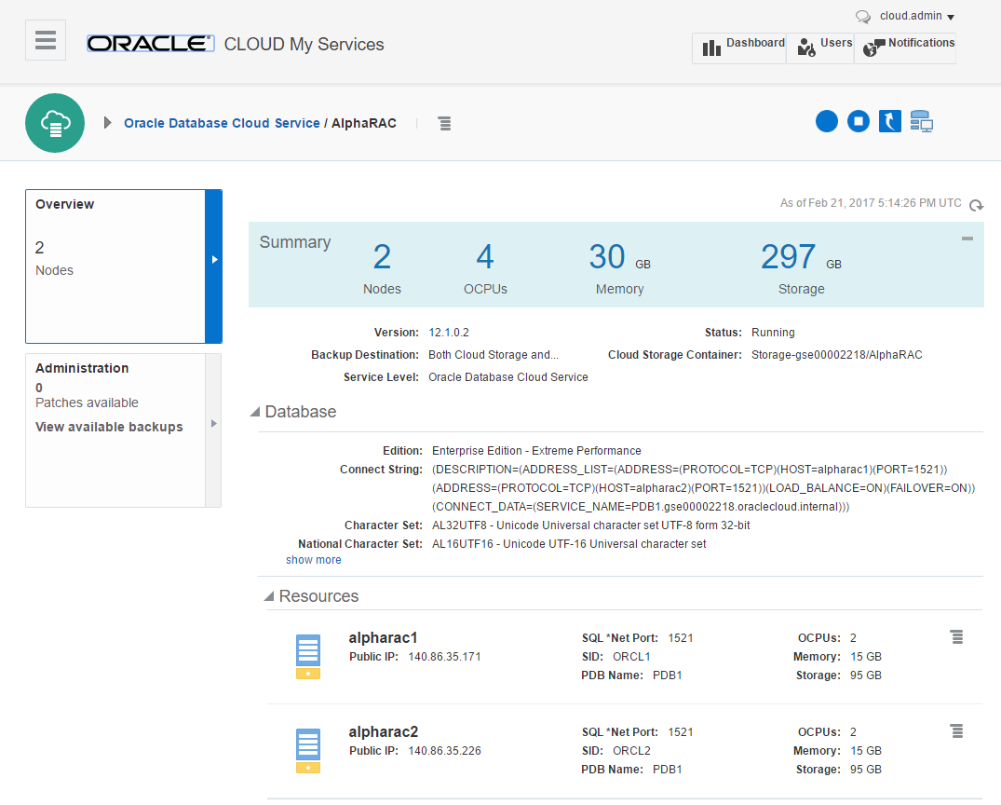Click the ORCL1 SID value
1001x805 pixels.
pos(631,657)
